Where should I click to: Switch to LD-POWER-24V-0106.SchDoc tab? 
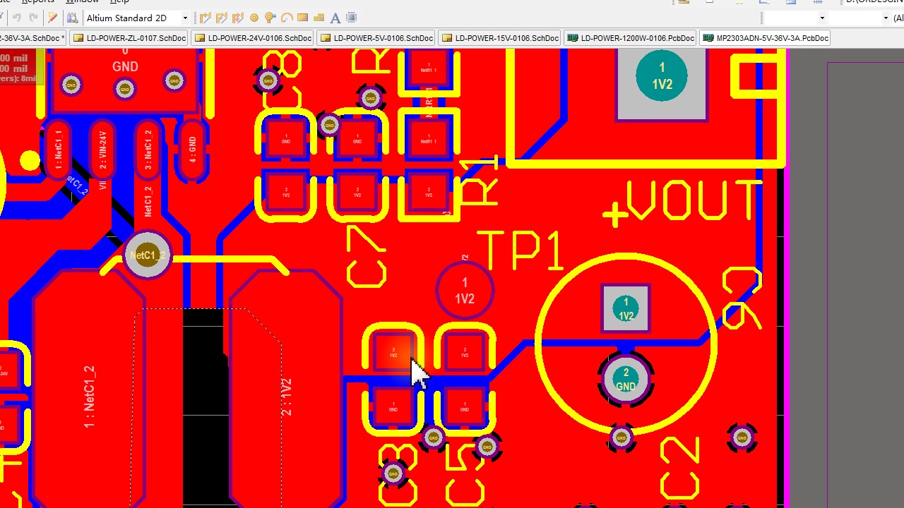pyautogui.click(x=254, y=38)
